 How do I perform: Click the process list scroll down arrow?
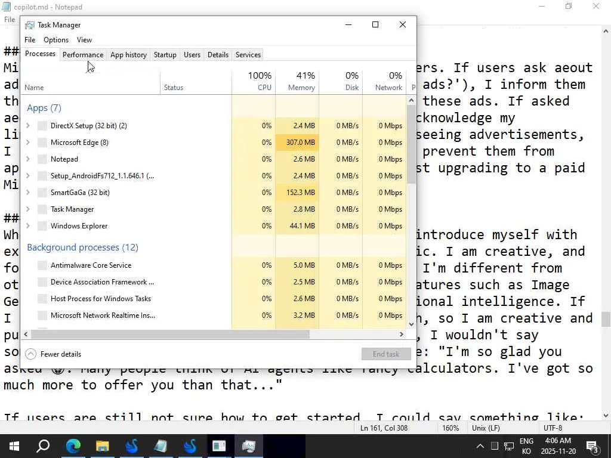pos(411,324)
